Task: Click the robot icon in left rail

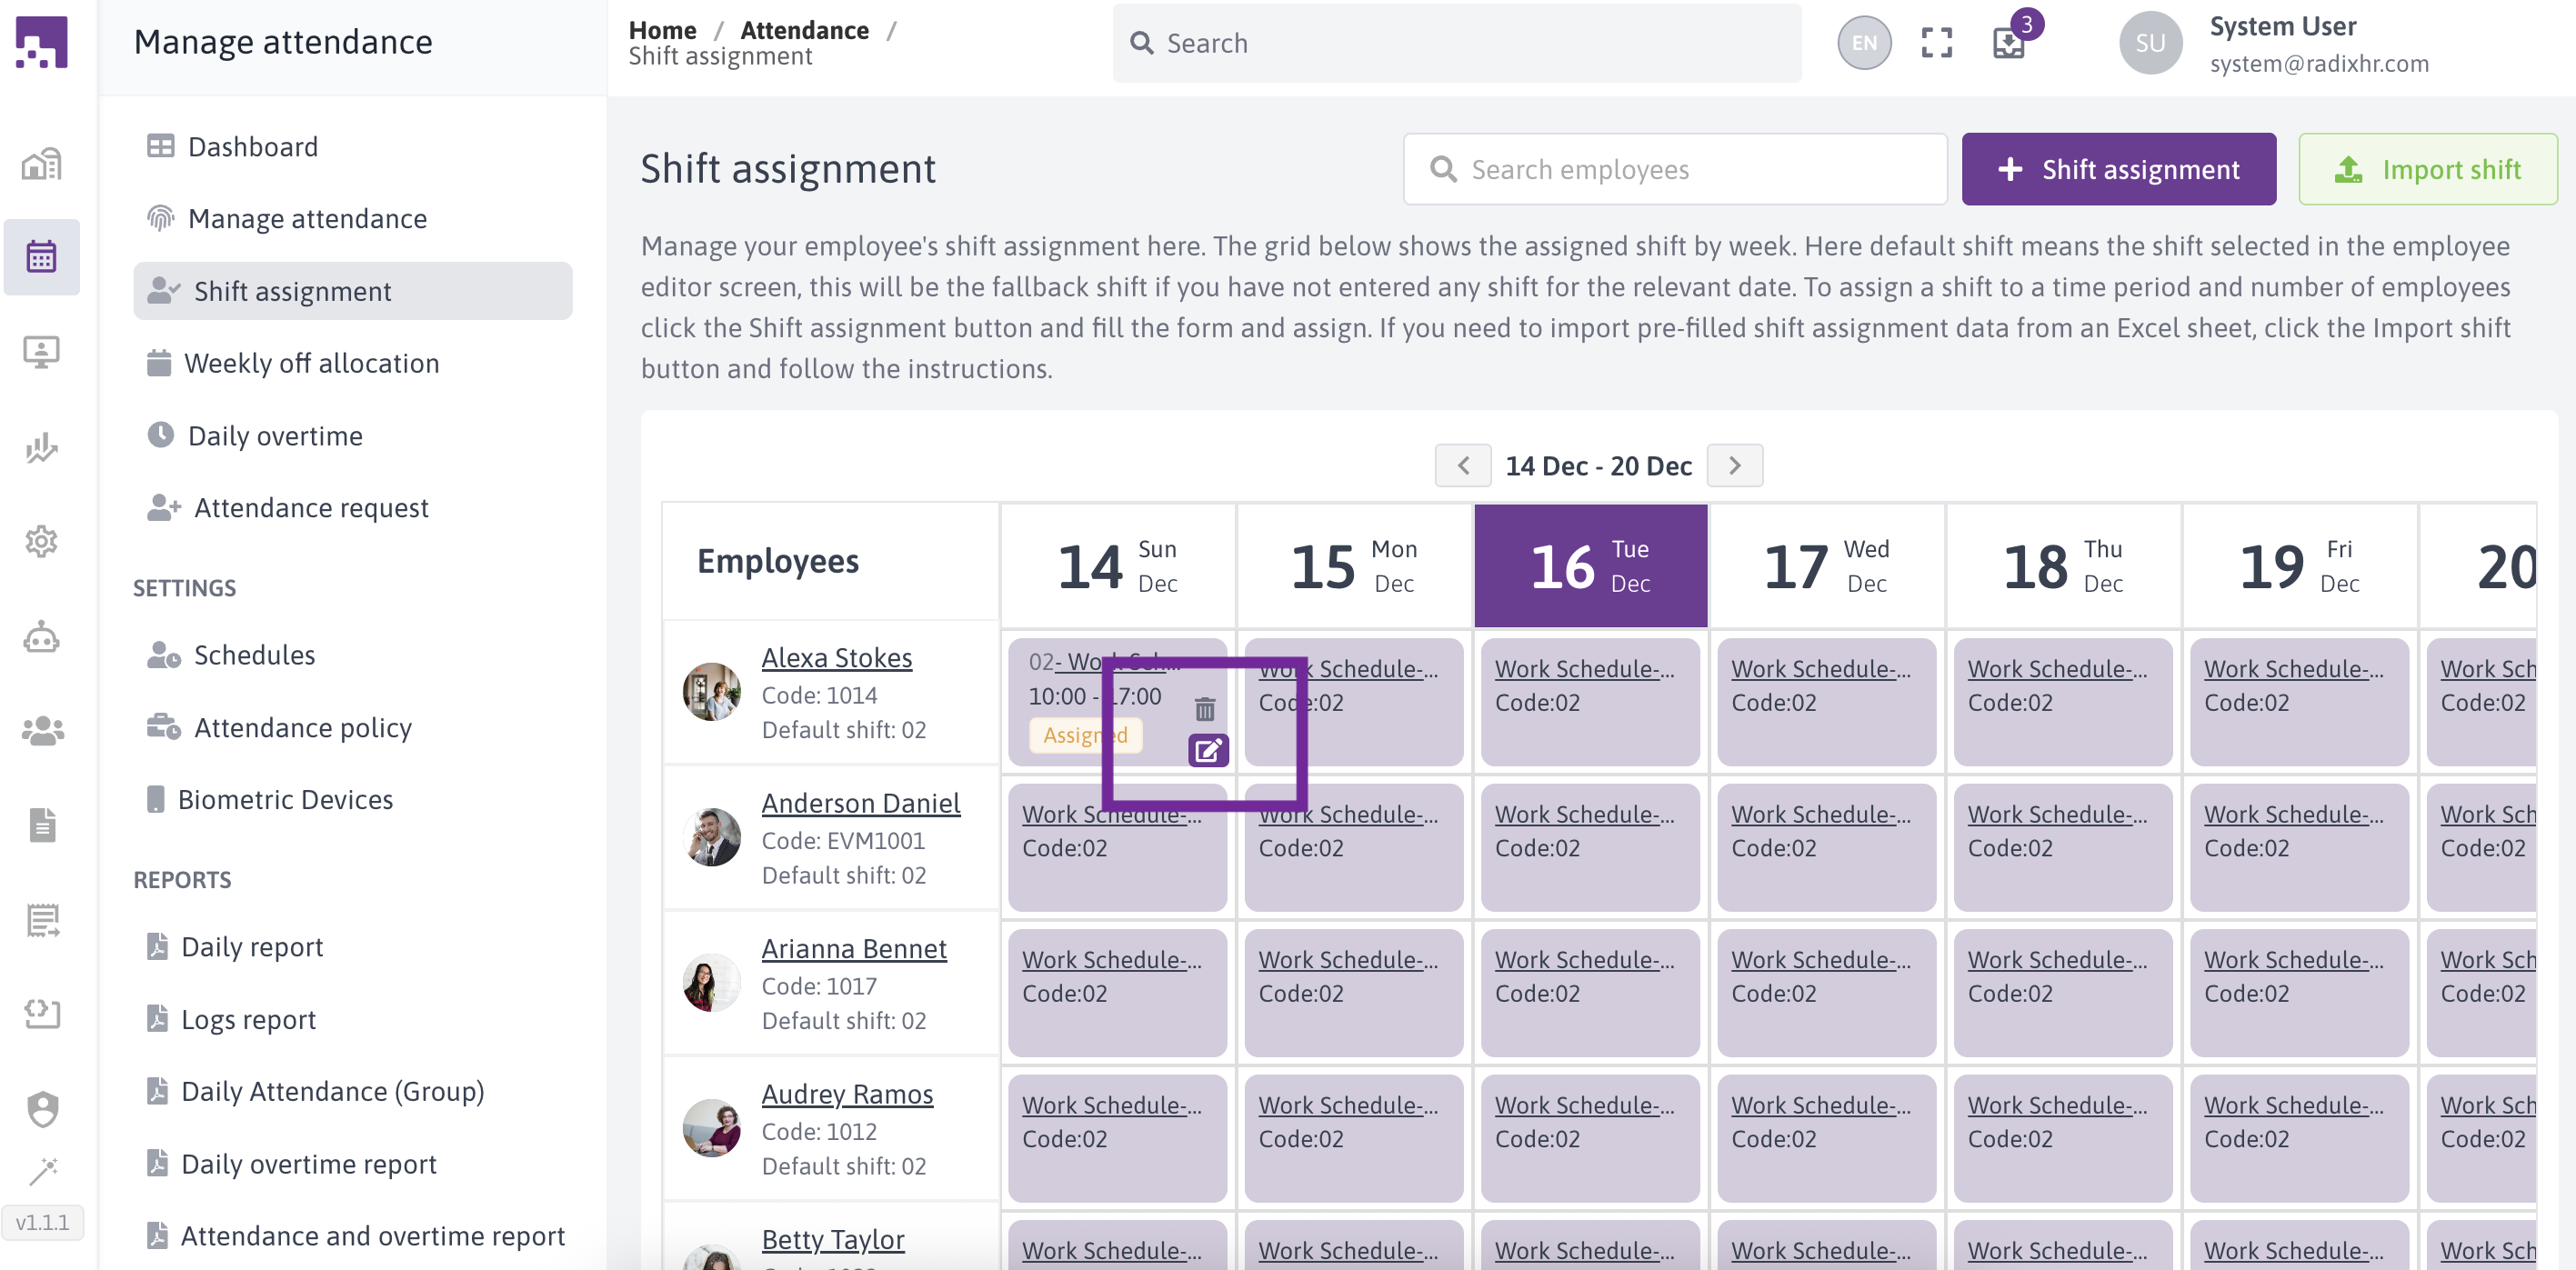Action: click(x=41, y=637)
